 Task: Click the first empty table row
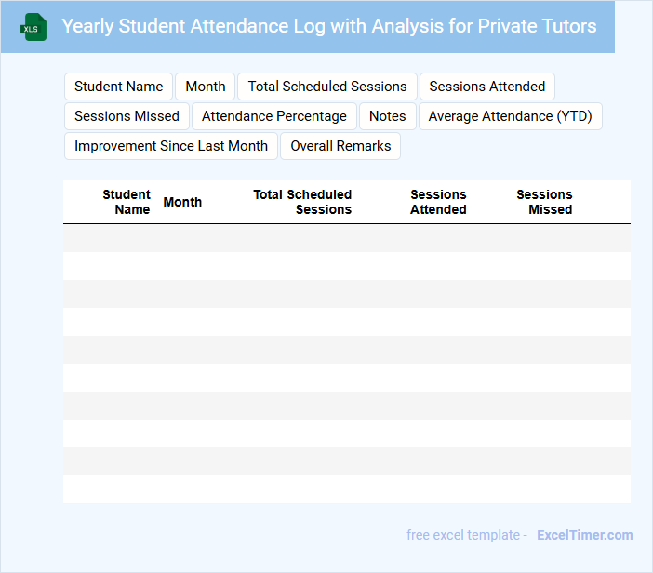(x=346, y=238)
